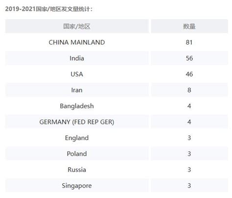The height and width of the screenshot is (198, 232).
Task: Click the USA country cell
Action: [x=77, y=74]
